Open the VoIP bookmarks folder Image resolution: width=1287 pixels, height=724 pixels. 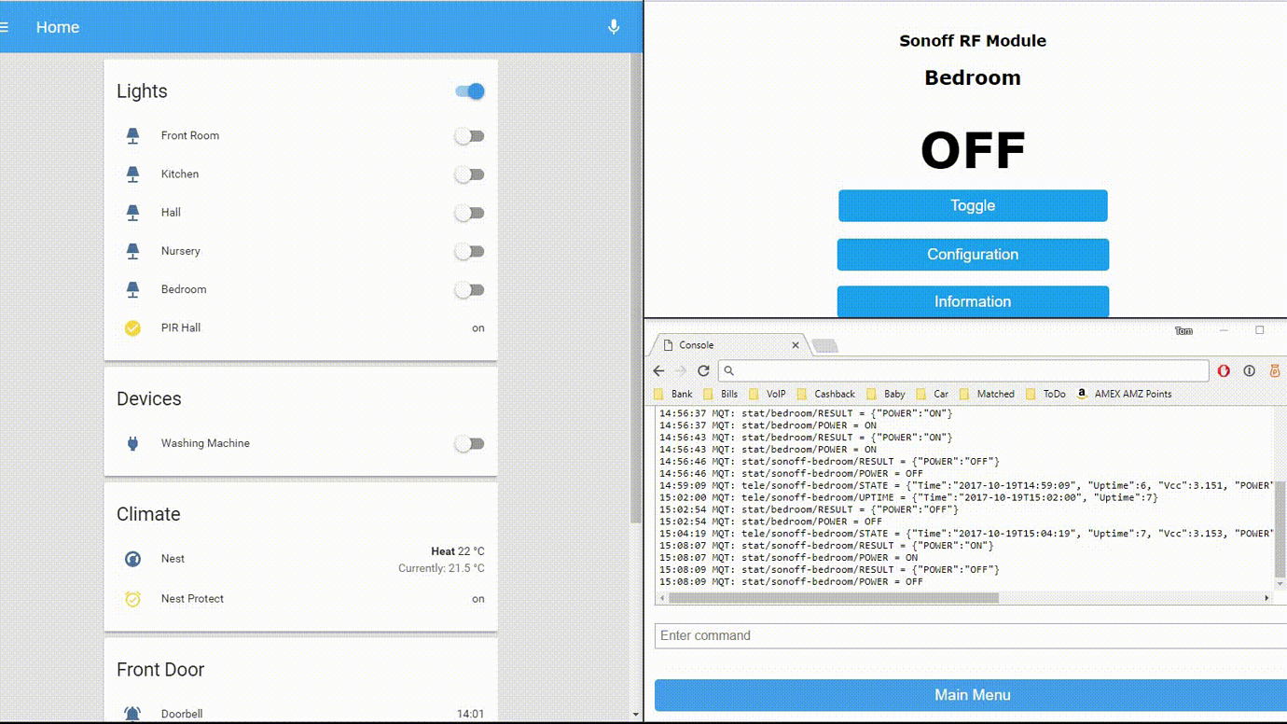click(x=767, y=394)
